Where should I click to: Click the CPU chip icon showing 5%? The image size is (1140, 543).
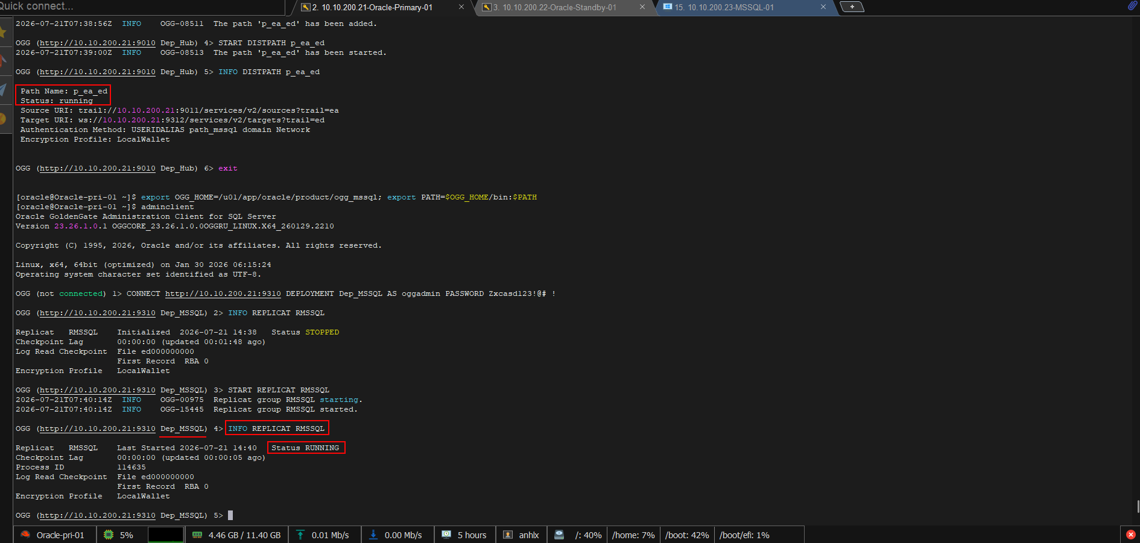pyautogui.click(x=109, y=535)
